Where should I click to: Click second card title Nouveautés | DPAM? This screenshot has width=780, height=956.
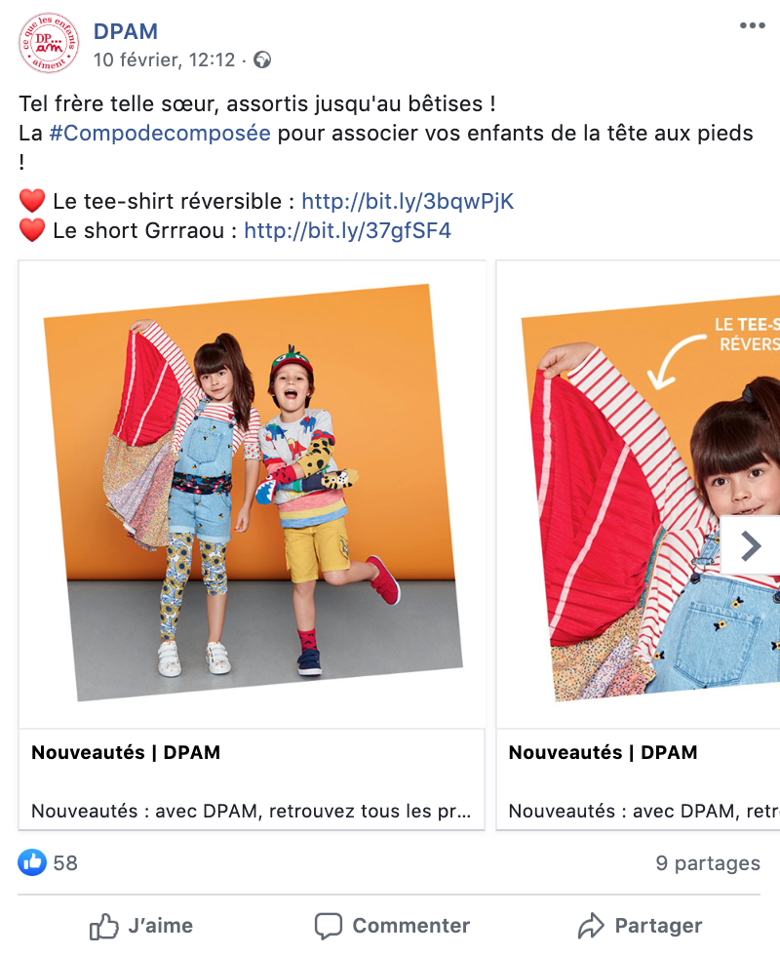(604, 752)
